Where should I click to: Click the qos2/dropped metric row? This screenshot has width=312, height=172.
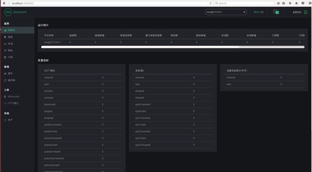tap(173, 145)
